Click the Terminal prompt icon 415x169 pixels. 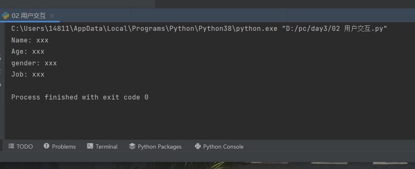90,147
